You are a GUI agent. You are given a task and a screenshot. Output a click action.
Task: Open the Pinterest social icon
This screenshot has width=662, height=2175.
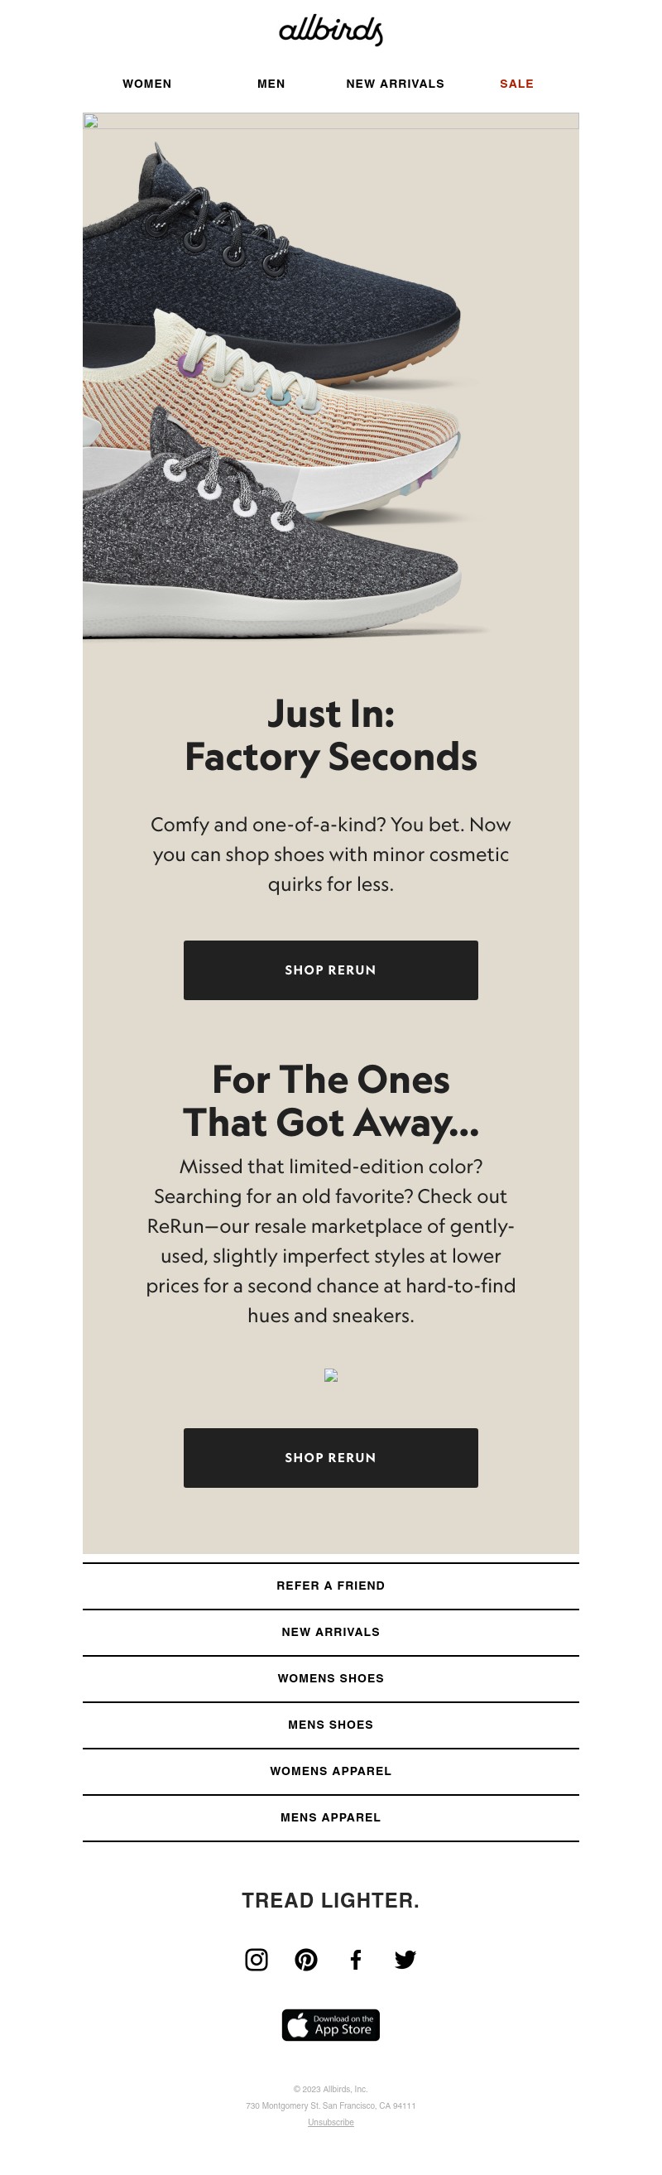306,1959
